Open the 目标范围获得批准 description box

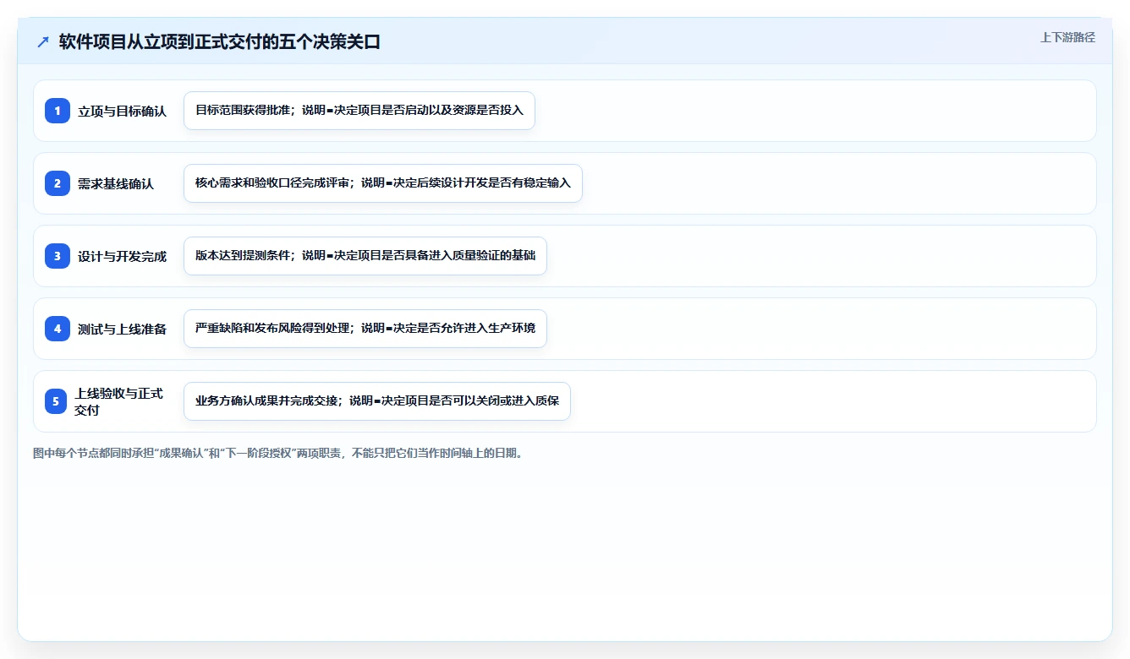click(359, 111)
